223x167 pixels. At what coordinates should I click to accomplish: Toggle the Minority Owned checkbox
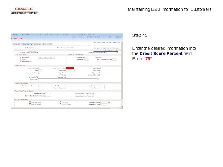[30, 104]
